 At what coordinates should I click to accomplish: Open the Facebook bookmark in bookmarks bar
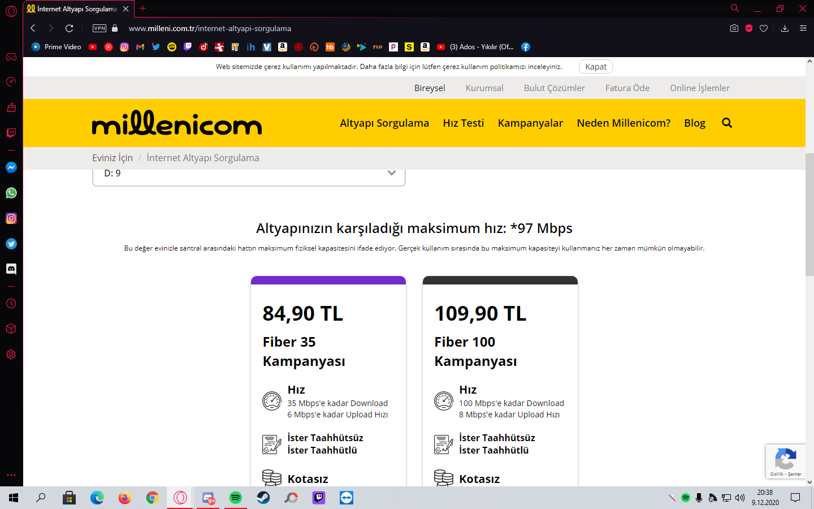[526, 47]
